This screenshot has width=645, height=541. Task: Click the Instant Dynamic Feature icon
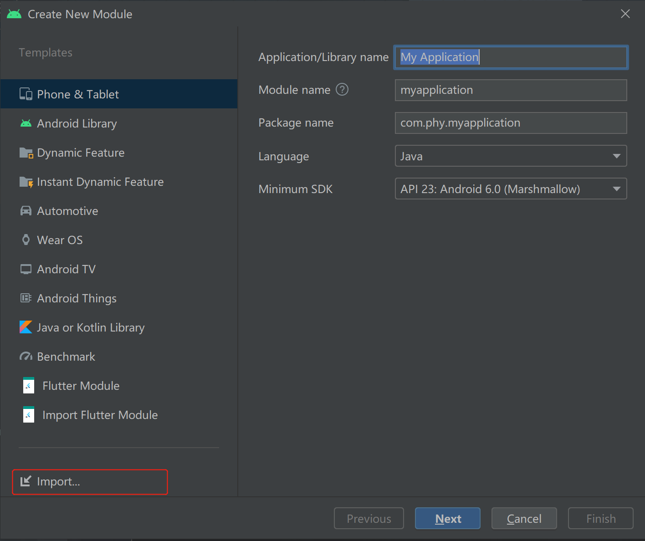(x=26, y=182)
